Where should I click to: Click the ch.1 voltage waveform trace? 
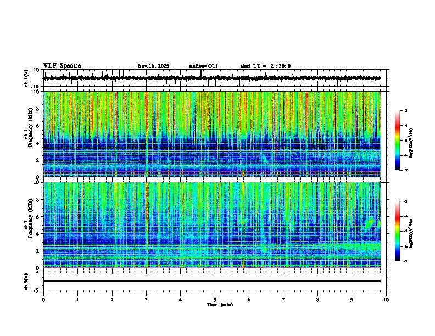point(212,78)
